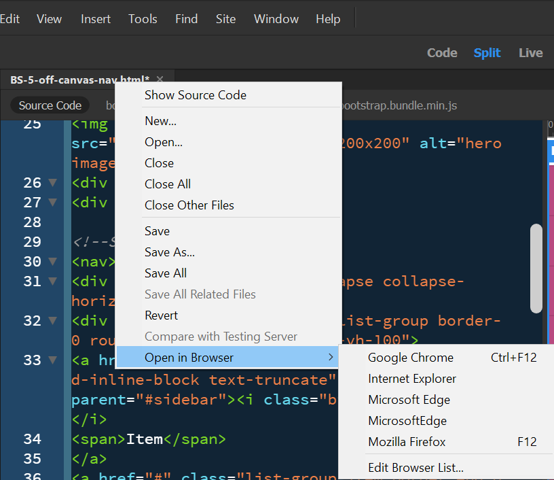This screenshot has height=480, width=554.
Task: Open the Insert menu
Action: (x=95, y=18)
